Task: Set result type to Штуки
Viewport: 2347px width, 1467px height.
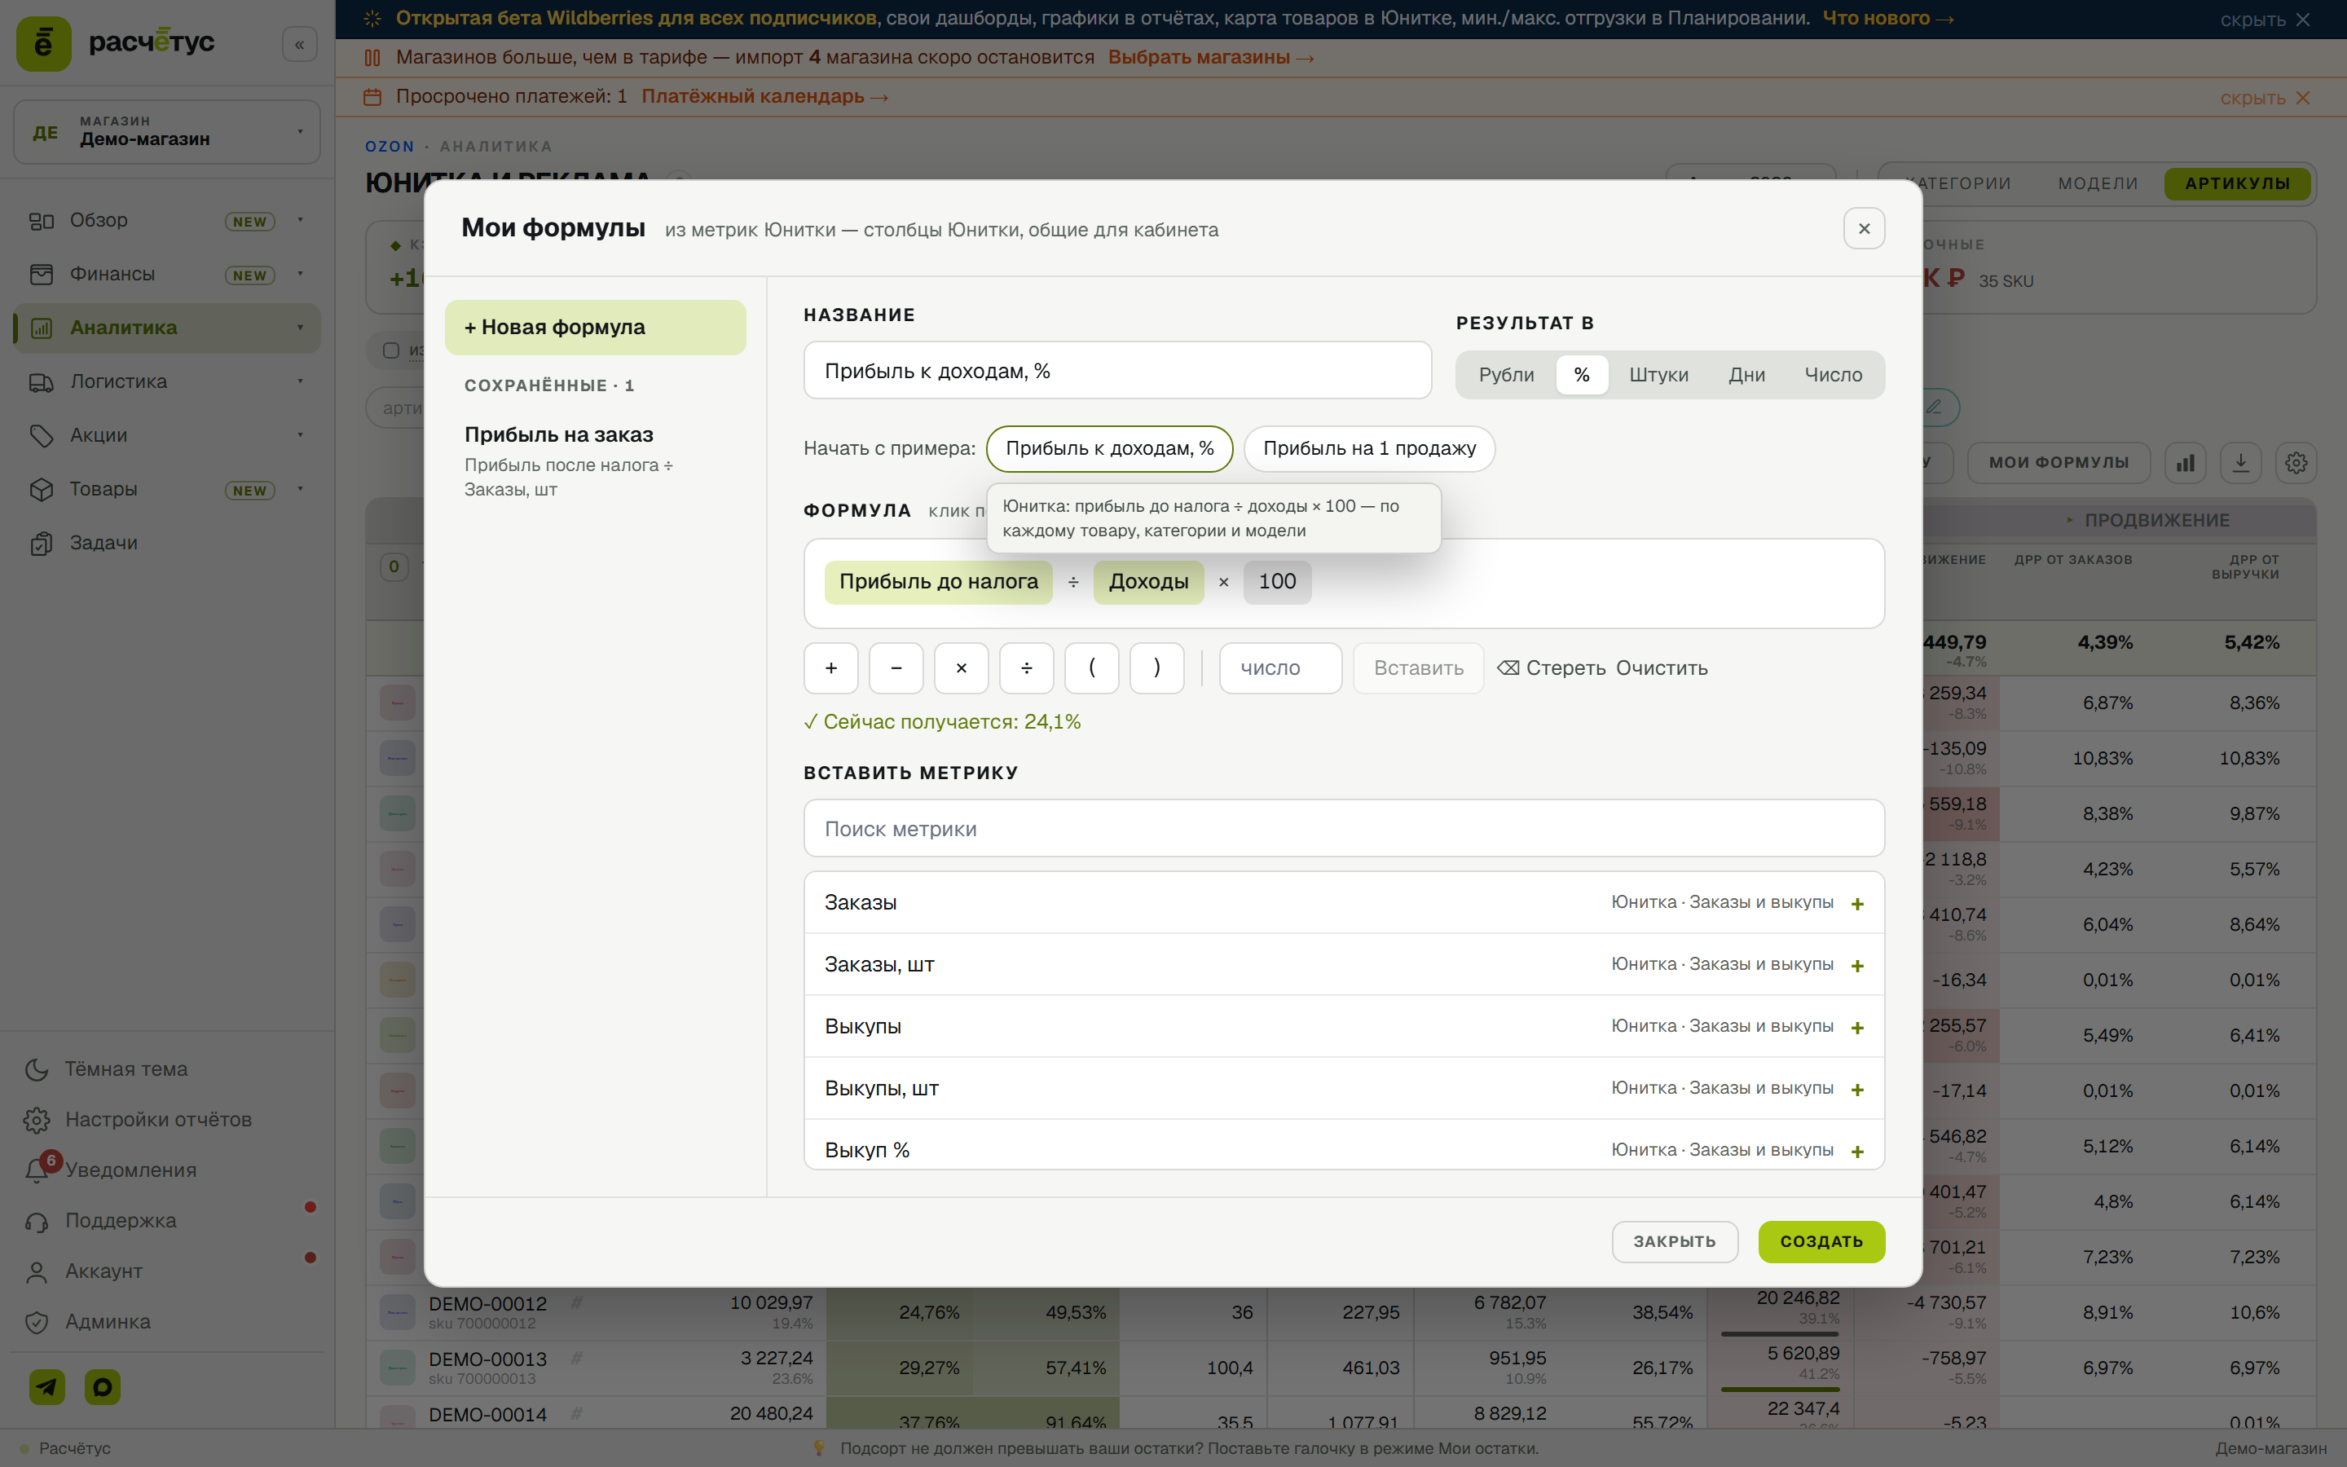Action: pyautogui.click(x=1658, y=375)
